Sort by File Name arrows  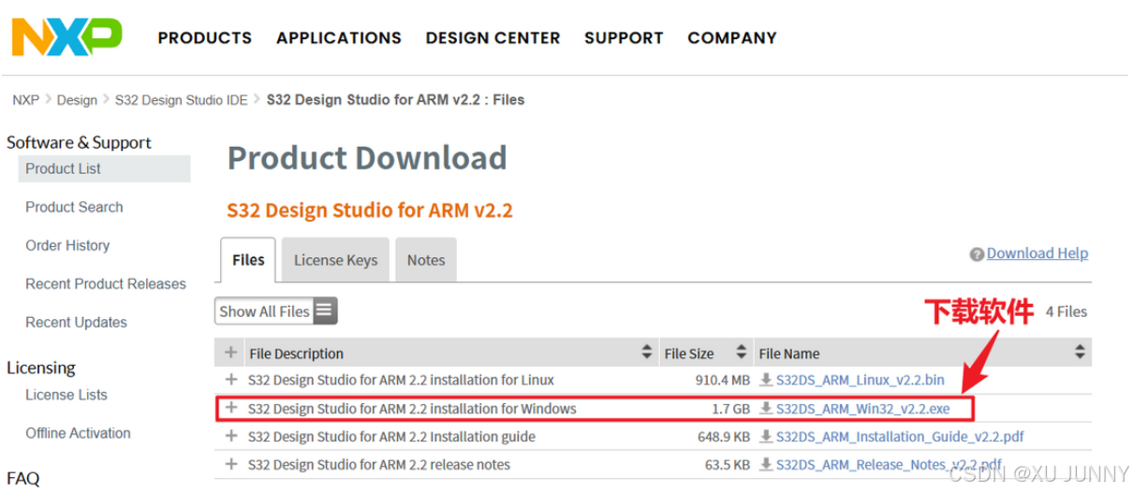pos(1080,353)
